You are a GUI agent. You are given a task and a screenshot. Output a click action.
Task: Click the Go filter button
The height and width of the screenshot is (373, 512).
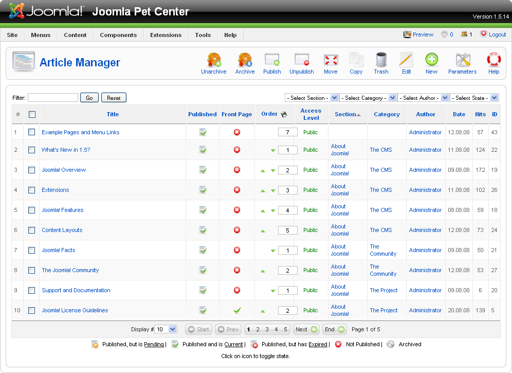(x=89, y=98)
